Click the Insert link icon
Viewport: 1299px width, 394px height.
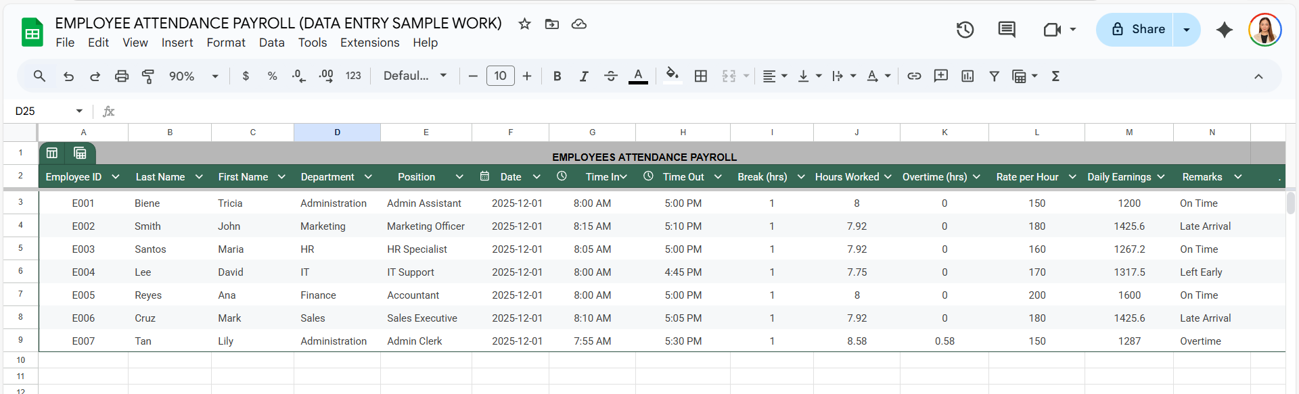(914, 76)
